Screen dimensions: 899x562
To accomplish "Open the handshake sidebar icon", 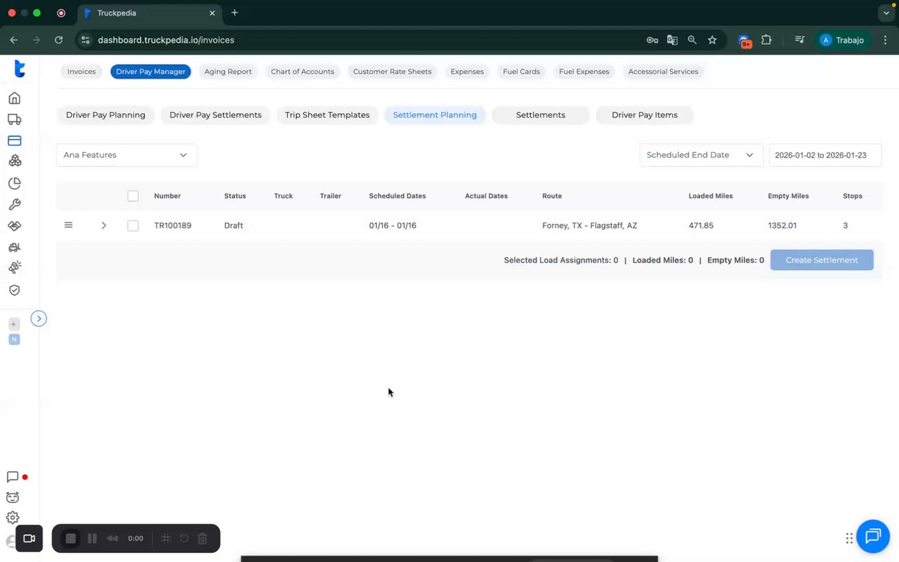I will point(14,226).
